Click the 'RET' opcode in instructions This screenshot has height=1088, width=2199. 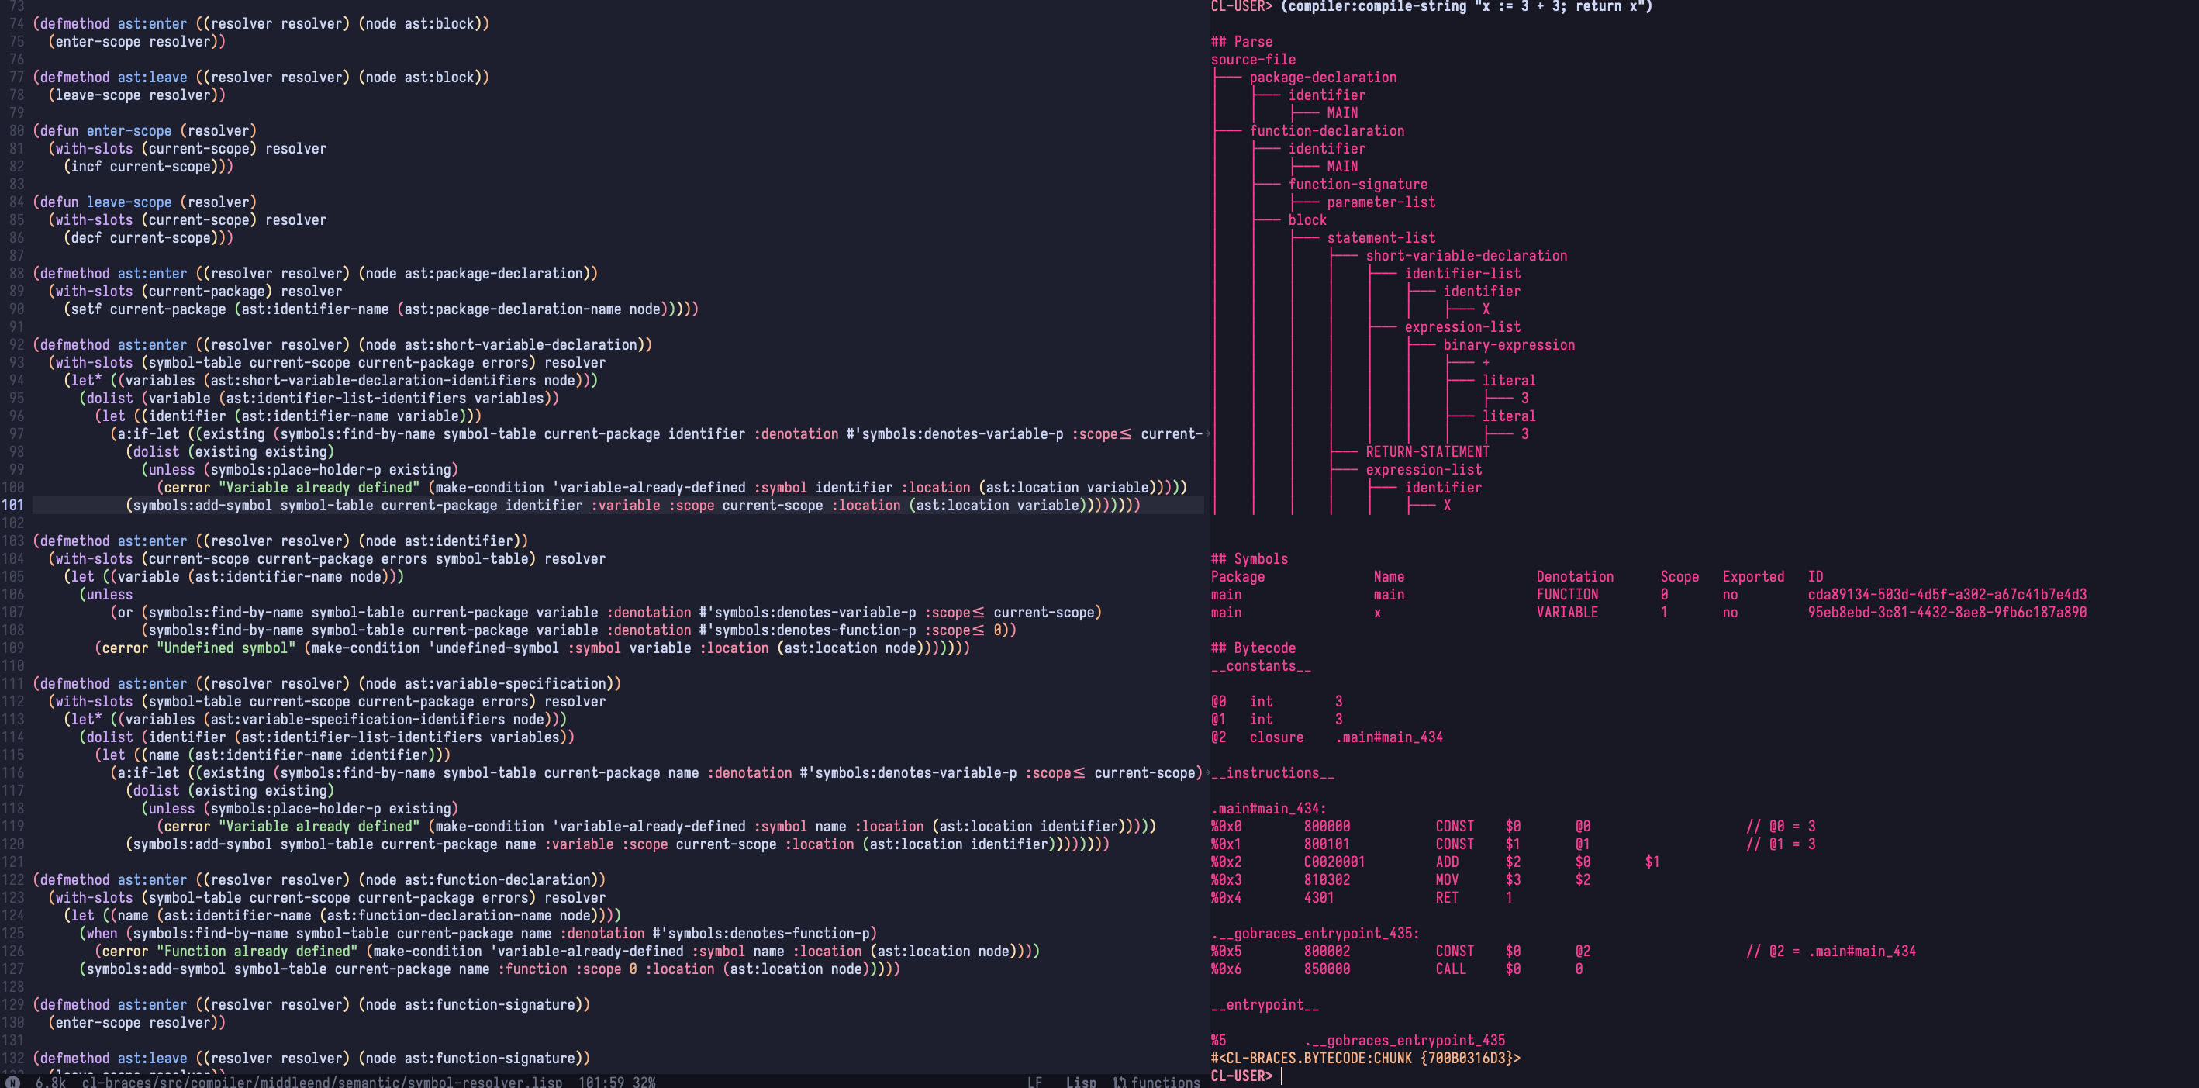tap(1447, 897)
